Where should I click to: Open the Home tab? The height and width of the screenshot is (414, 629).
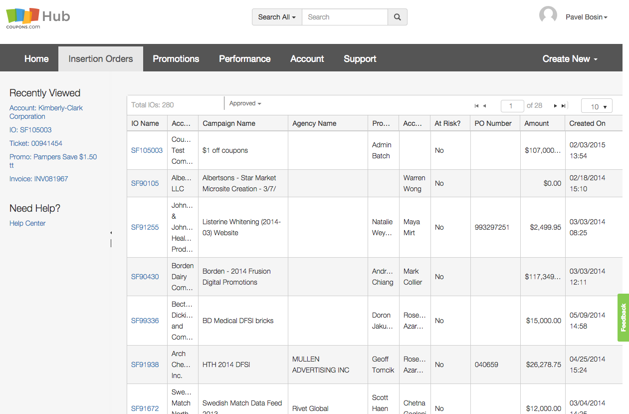36,59
